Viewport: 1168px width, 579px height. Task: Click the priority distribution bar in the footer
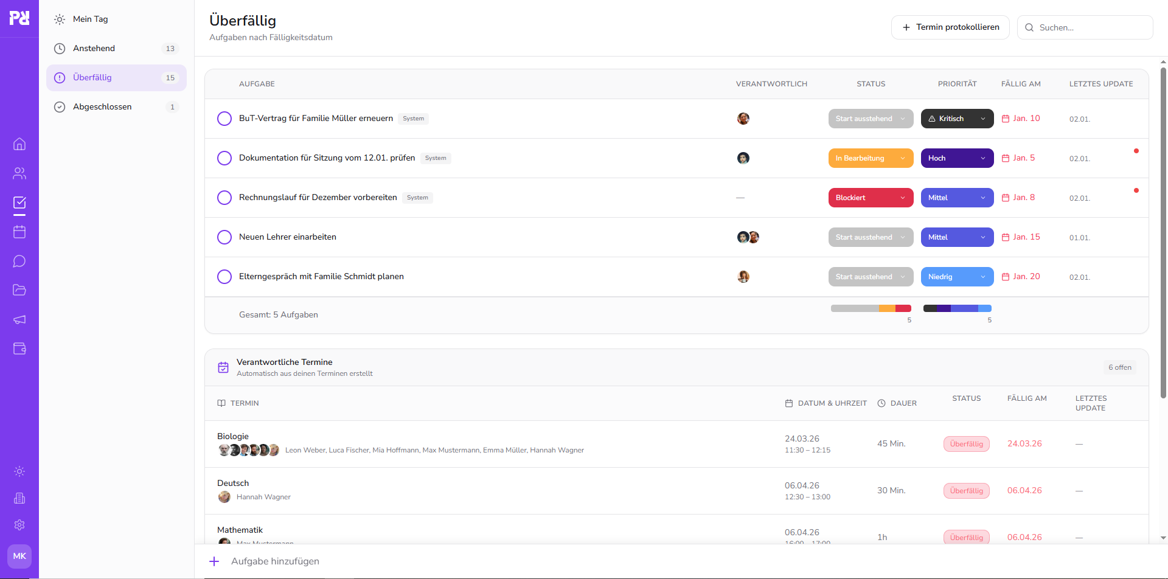coord(957,308)
